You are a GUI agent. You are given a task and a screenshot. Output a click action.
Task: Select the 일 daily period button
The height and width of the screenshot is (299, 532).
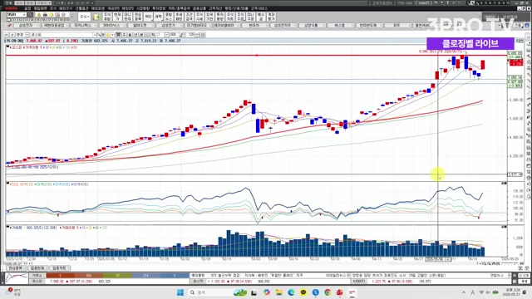pyautogui.click(x=118, y=35)
